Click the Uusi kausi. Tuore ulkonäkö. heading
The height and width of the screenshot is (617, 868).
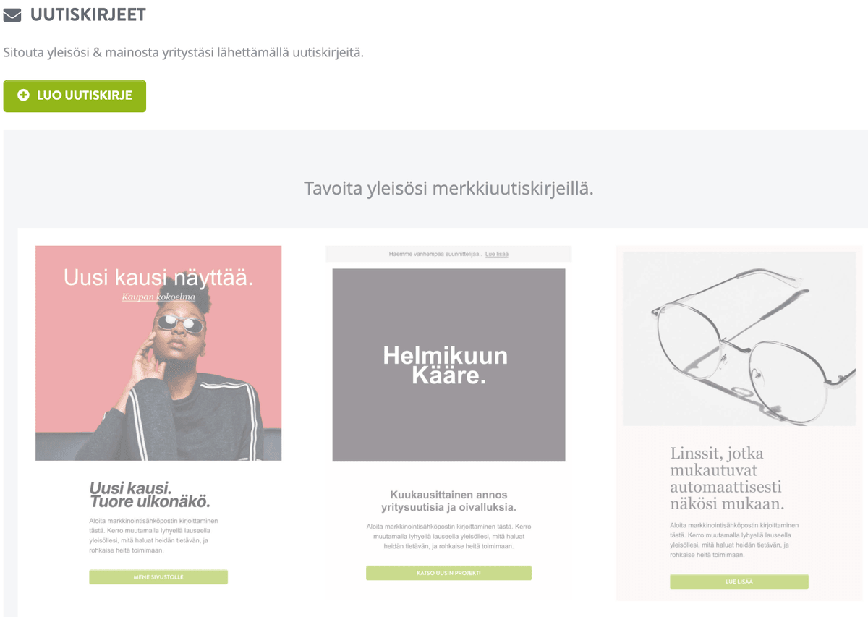tap(150, 495)
